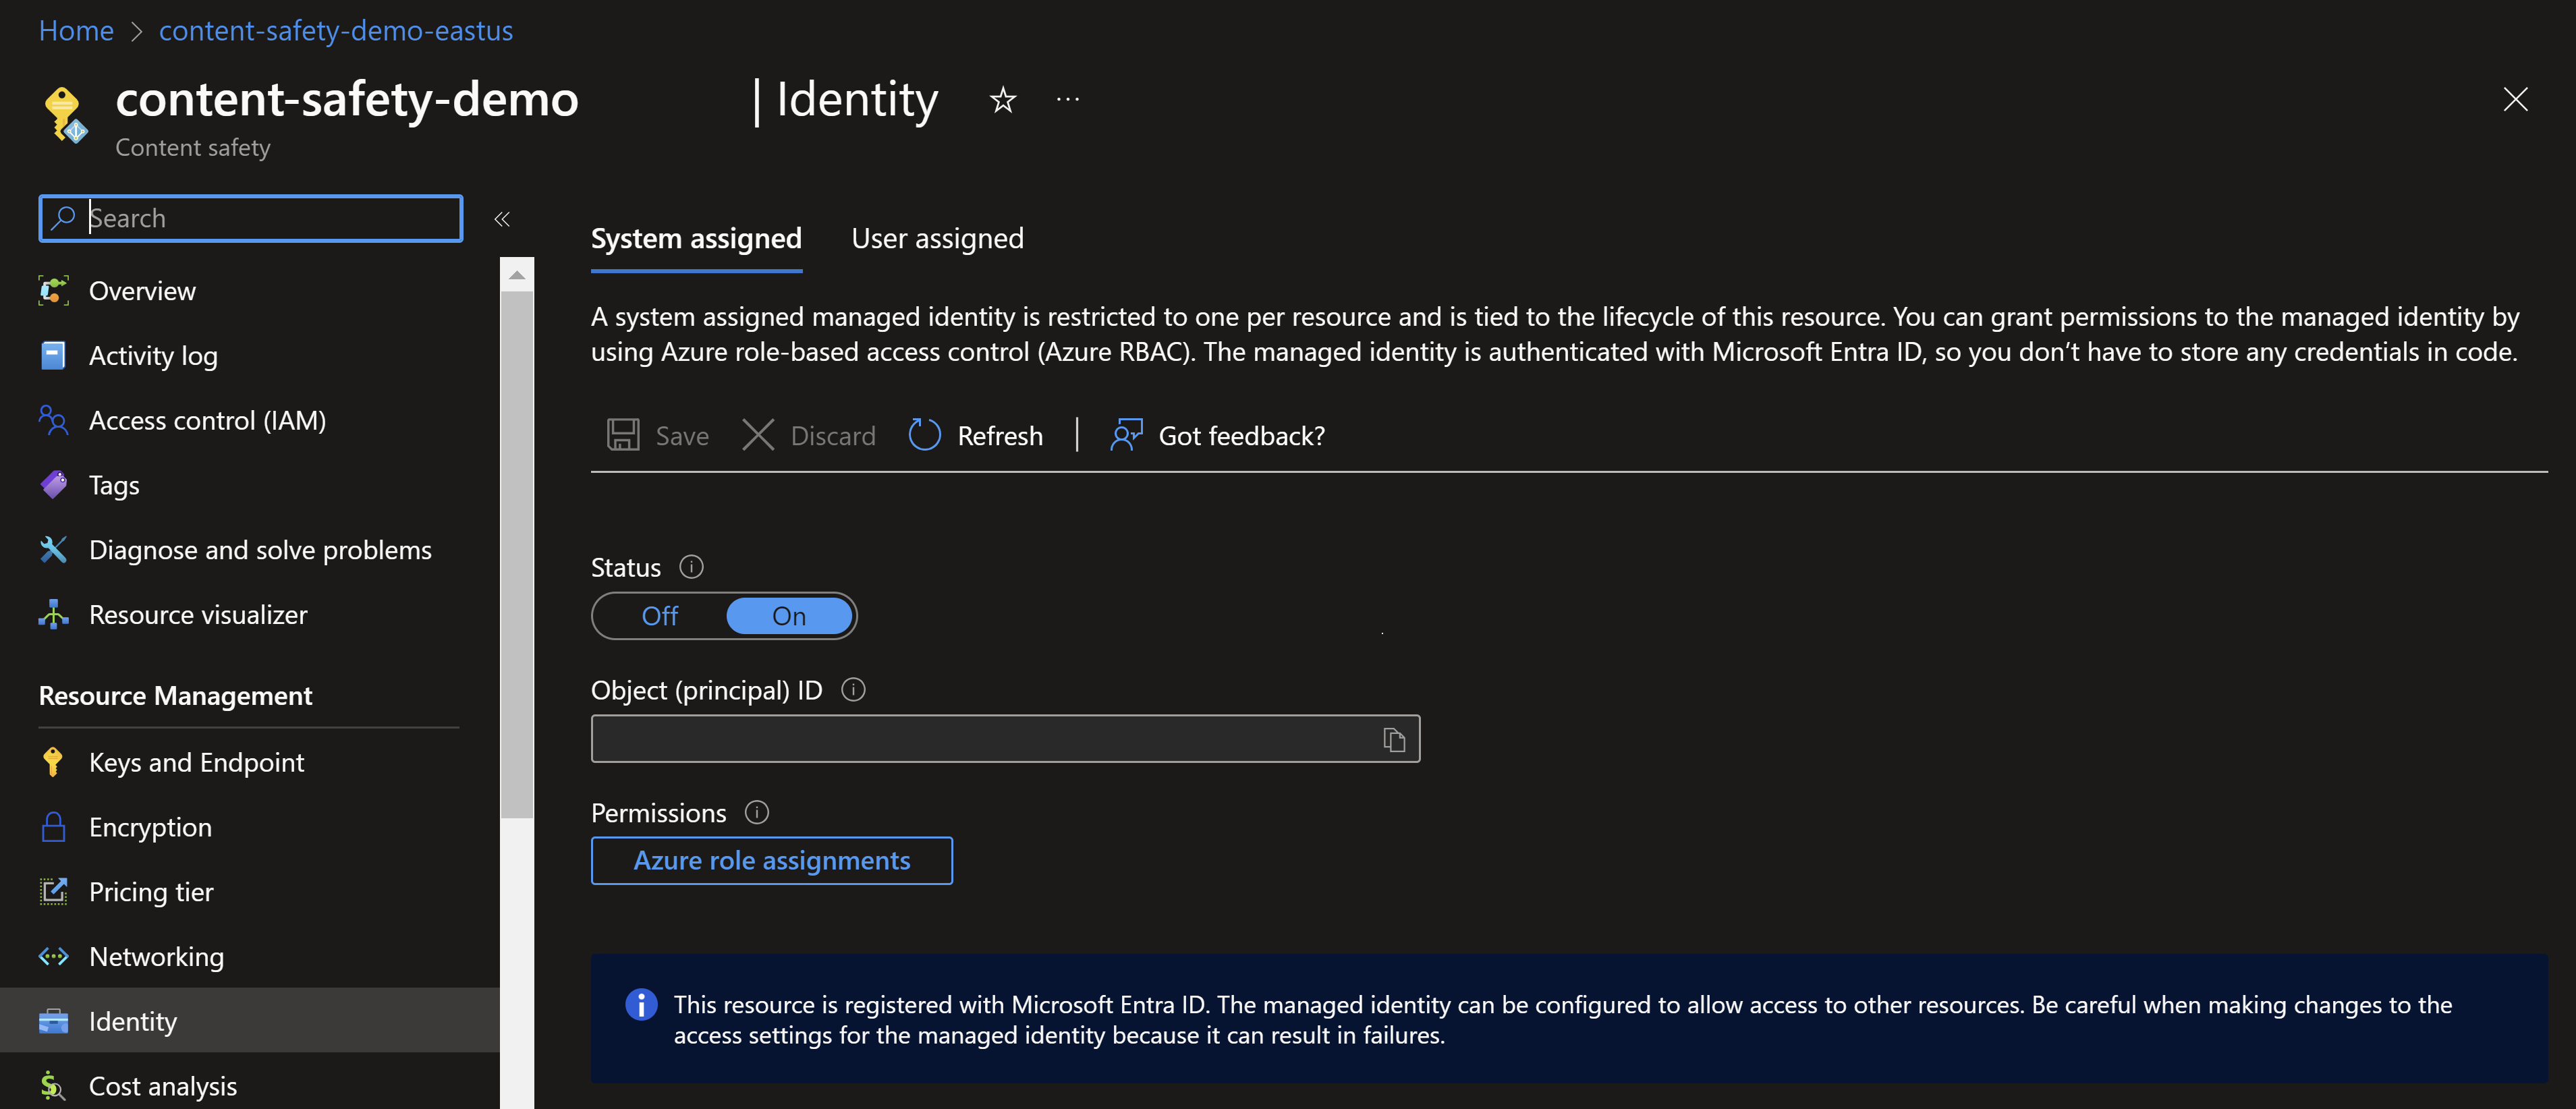Copy the Object principal ID to clipboard

[1394, 740]
